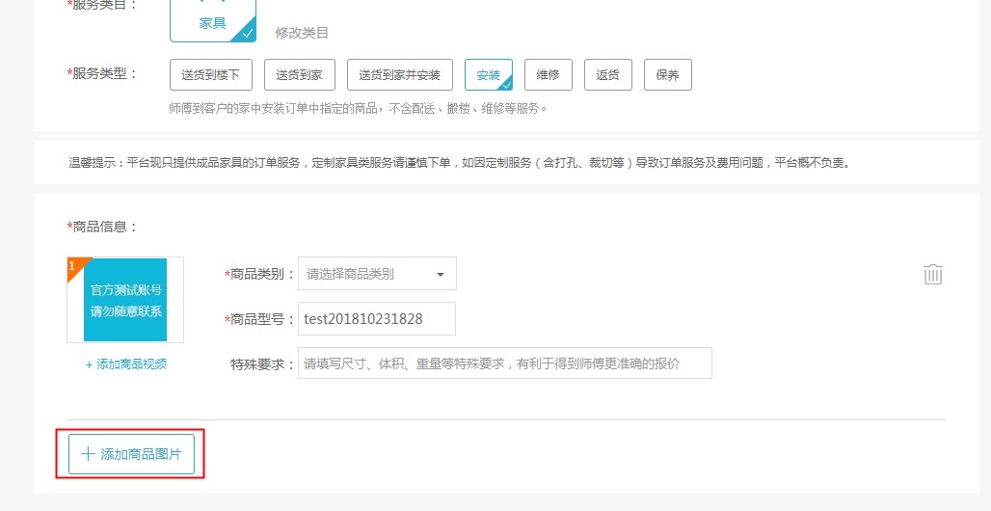Click the plus icon on 添加商品图片
Screen dimensions: 991x511
click(x=88, y=454)
